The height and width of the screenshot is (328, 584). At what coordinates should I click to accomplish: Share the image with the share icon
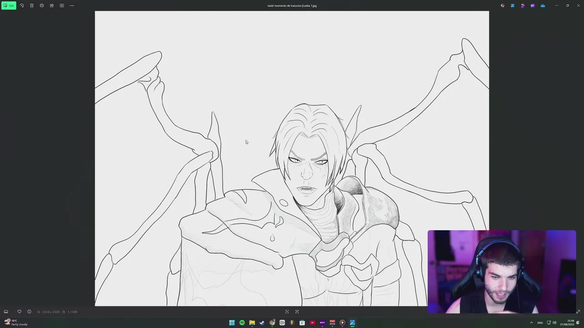[52, 5]
